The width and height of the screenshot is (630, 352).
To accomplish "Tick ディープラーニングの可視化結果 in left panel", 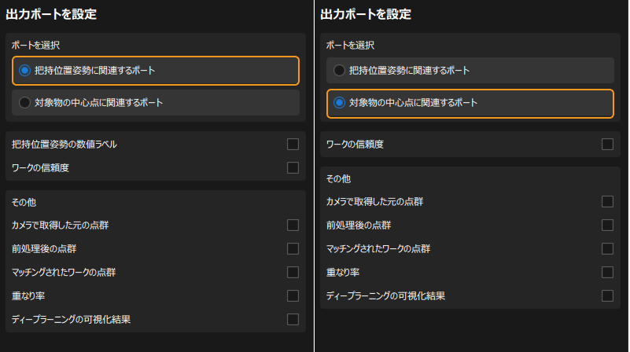I will 293,320.
